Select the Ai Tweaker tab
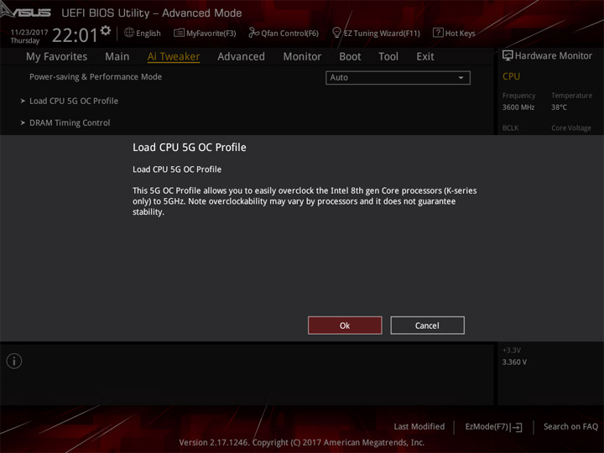This screenshot has height=453, width=604. coord(174,57)
